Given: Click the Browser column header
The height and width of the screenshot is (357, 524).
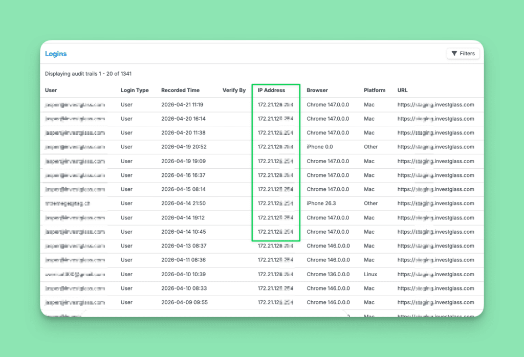Looking at the screenshot, I should [x=317, y=90].
